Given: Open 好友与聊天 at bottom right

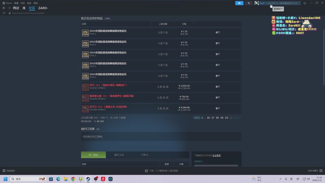Looking at the screenshot, I should click(x=315, y=170).
